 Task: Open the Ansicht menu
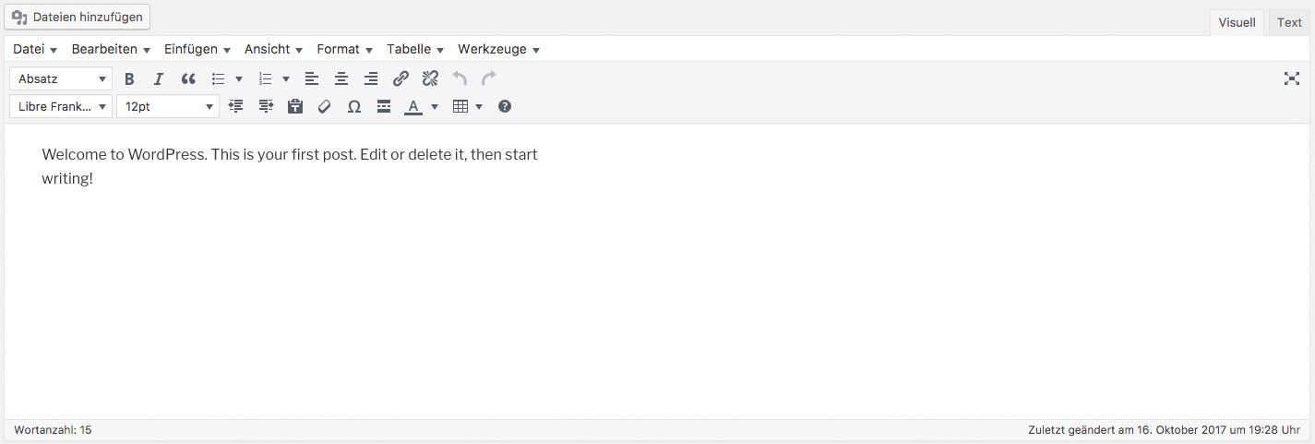pos(274,49)
